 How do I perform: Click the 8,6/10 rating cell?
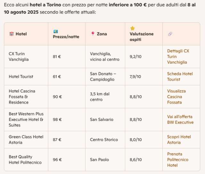click(135, 160)
